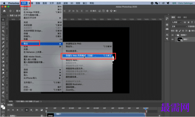Choose 导出 in the File menu
Viewport: 195px width, 117px height.
tap(42, 44)
